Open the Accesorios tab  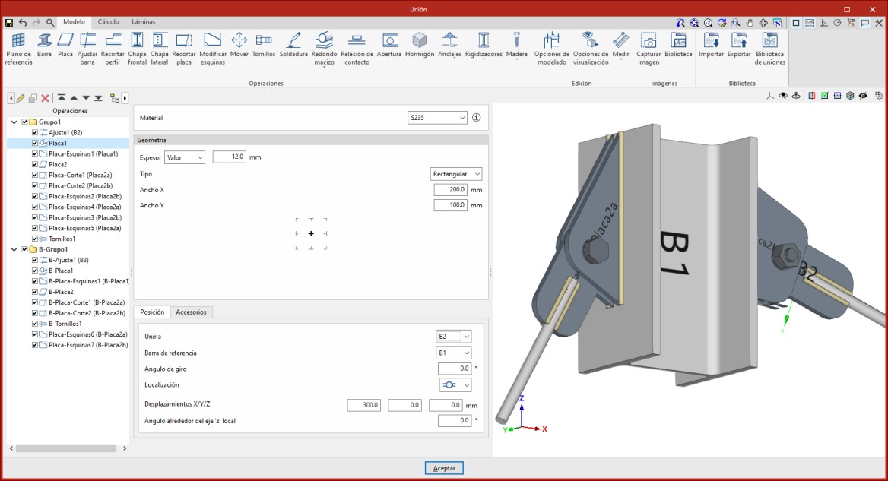tap(190, 312)
